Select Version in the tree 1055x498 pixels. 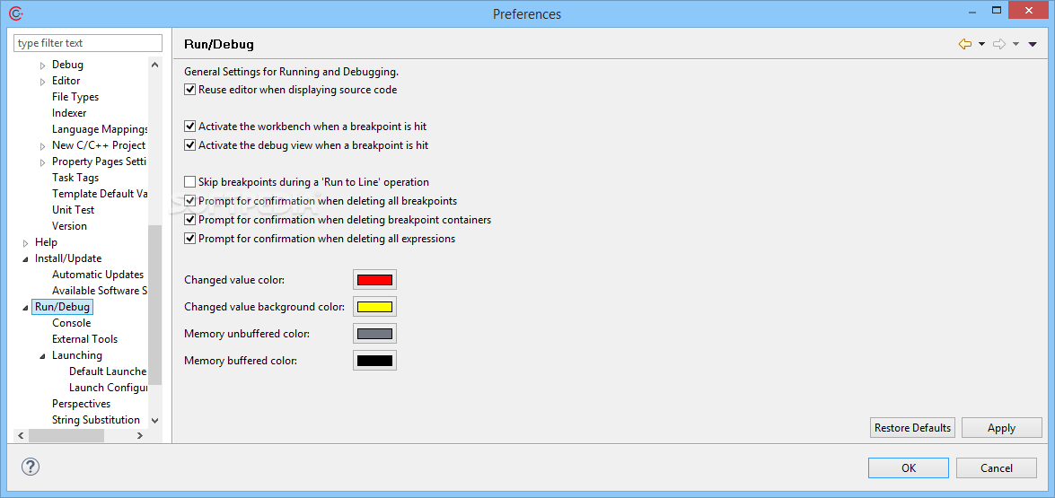[69, 226]
